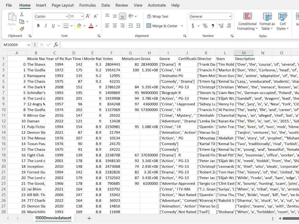The width and height of the screenshot is (299, 224).
Task: Toggle italic formatting
Action: coord(45,25)
